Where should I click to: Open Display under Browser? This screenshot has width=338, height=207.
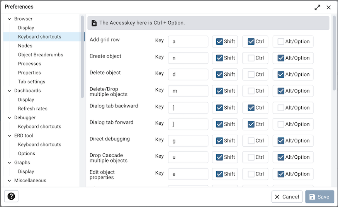point(26,28)
